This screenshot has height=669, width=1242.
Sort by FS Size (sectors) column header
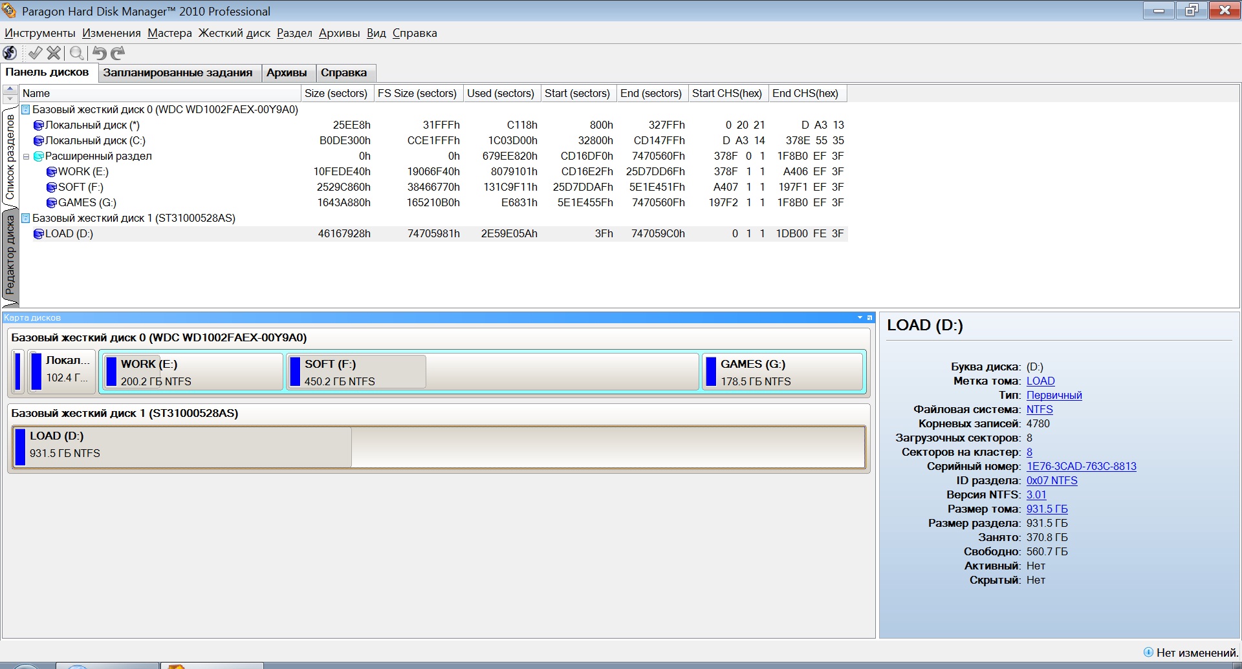tap(418, 93)
